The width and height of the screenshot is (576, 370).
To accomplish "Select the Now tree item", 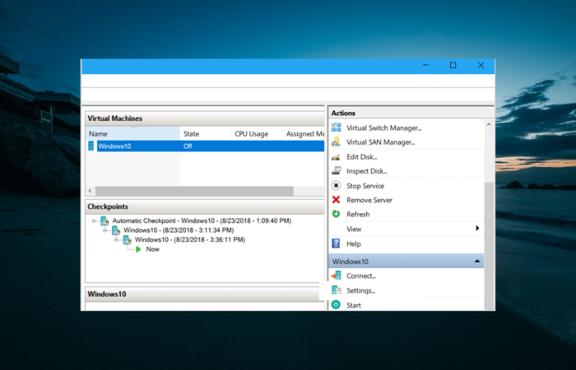I will [152, 249].
